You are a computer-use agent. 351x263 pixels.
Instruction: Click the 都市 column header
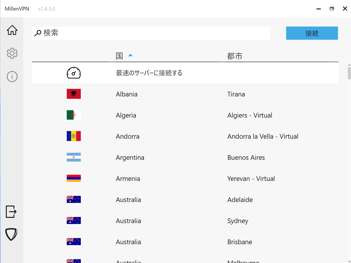click(x=235, y=56)
